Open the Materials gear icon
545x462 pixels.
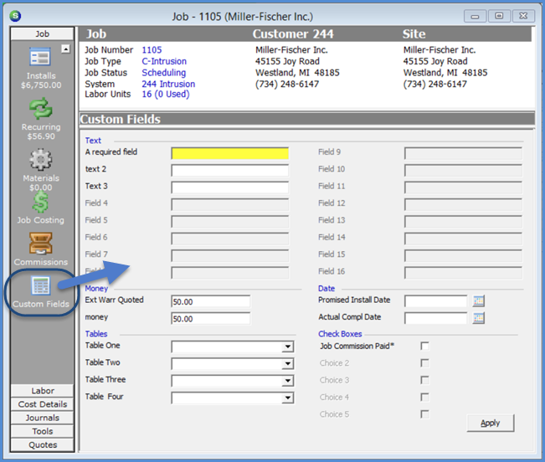click(x=41, y=160)
